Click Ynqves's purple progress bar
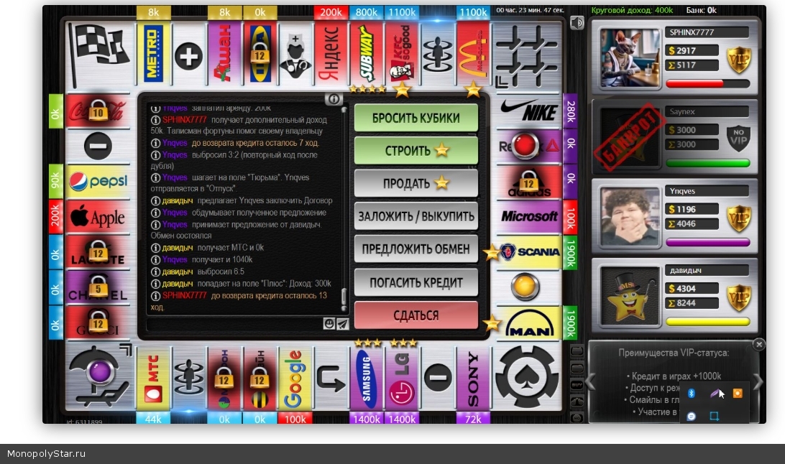785x464 pixels. pos(708,243)
